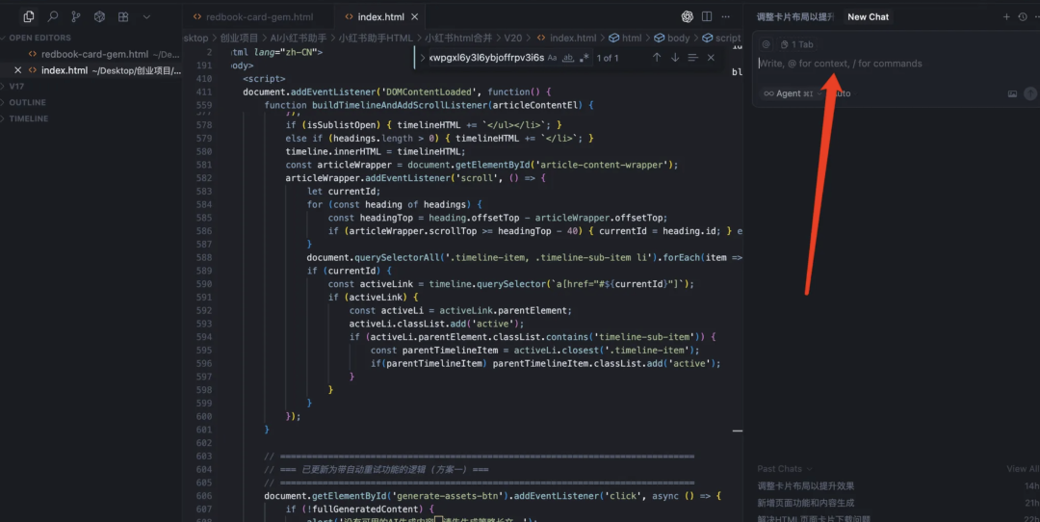Attach an image to the chat input

point(1012,93)
